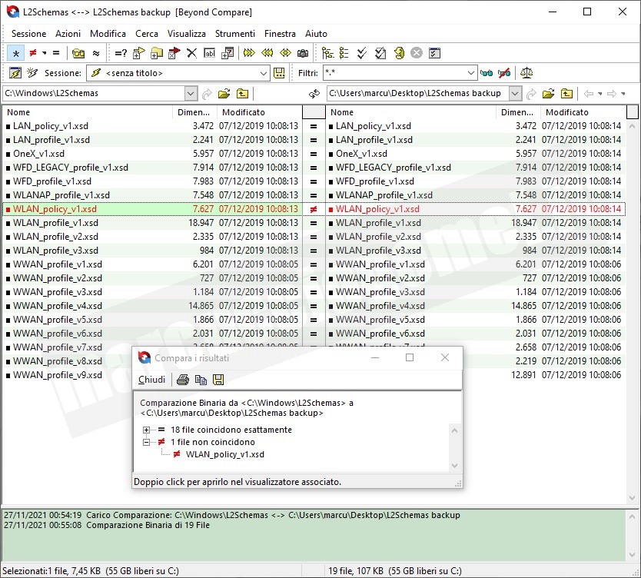The height and width of the screenshot is (578, 641).
Task: Toggle the green glasses filter icon
Action: [487, 73]
